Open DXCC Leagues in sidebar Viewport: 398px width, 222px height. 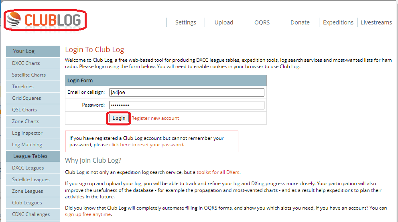[33, 168]
